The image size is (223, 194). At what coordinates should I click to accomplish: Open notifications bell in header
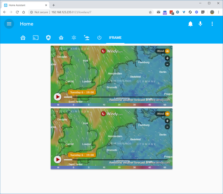190,24
